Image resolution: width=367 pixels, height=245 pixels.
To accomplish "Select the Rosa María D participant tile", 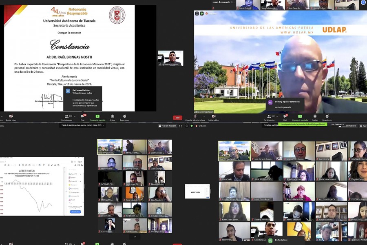I will [x=135, y=194].
